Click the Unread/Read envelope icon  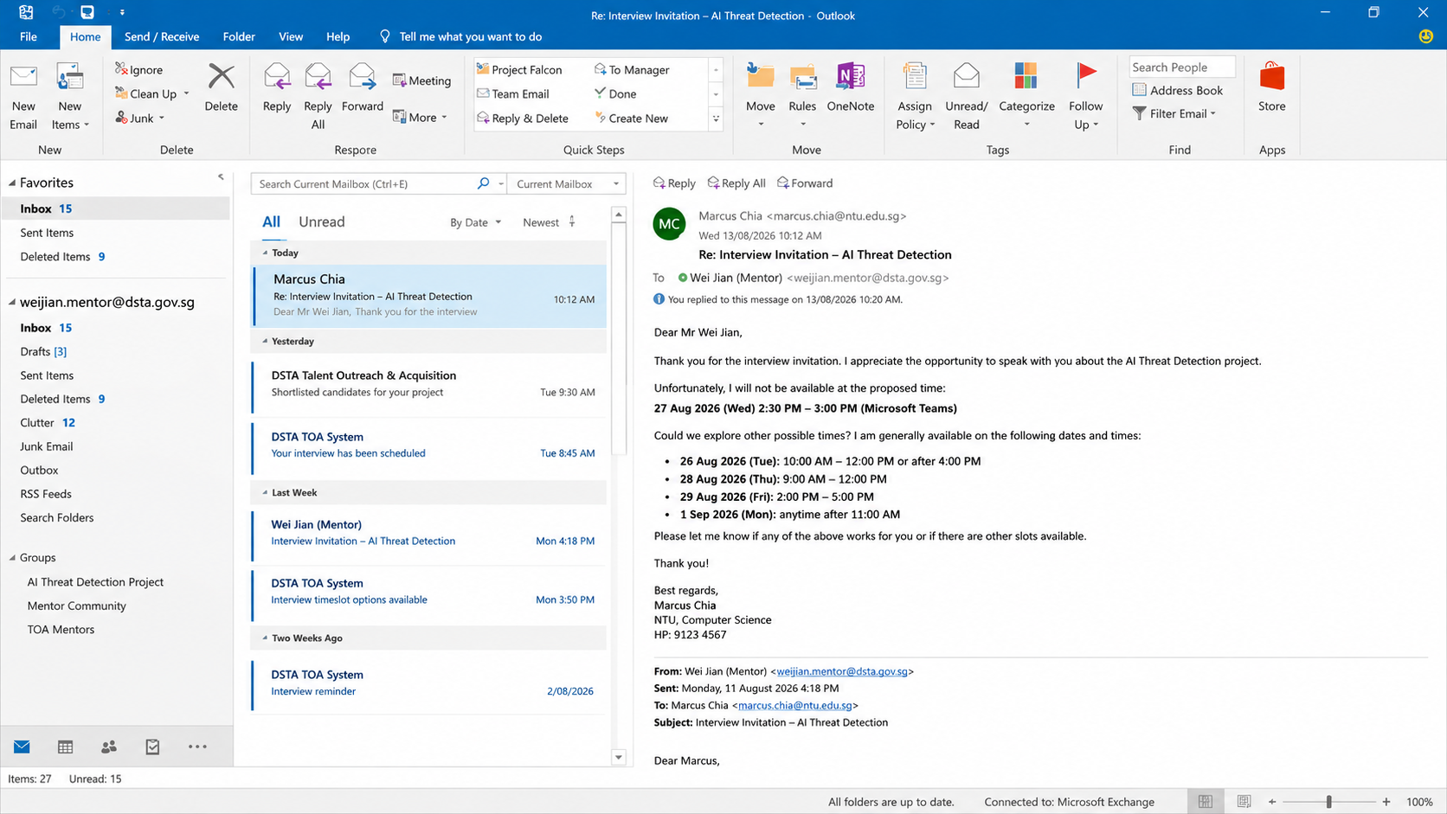click(x=966, y=76)
